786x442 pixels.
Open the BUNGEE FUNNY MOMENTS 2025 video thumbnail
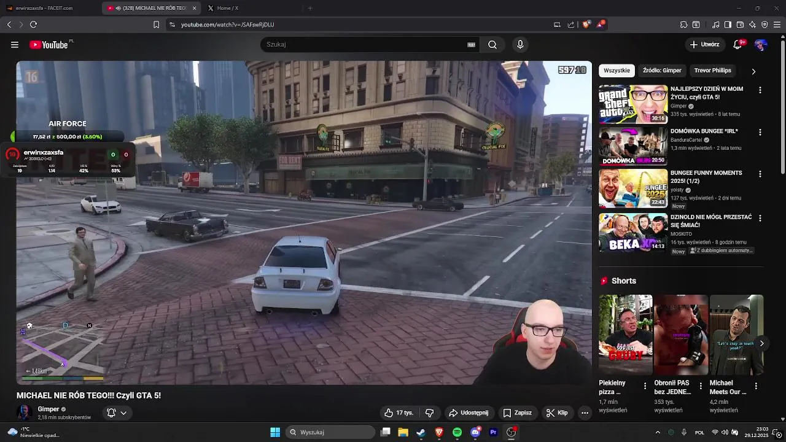click(633, 188)
